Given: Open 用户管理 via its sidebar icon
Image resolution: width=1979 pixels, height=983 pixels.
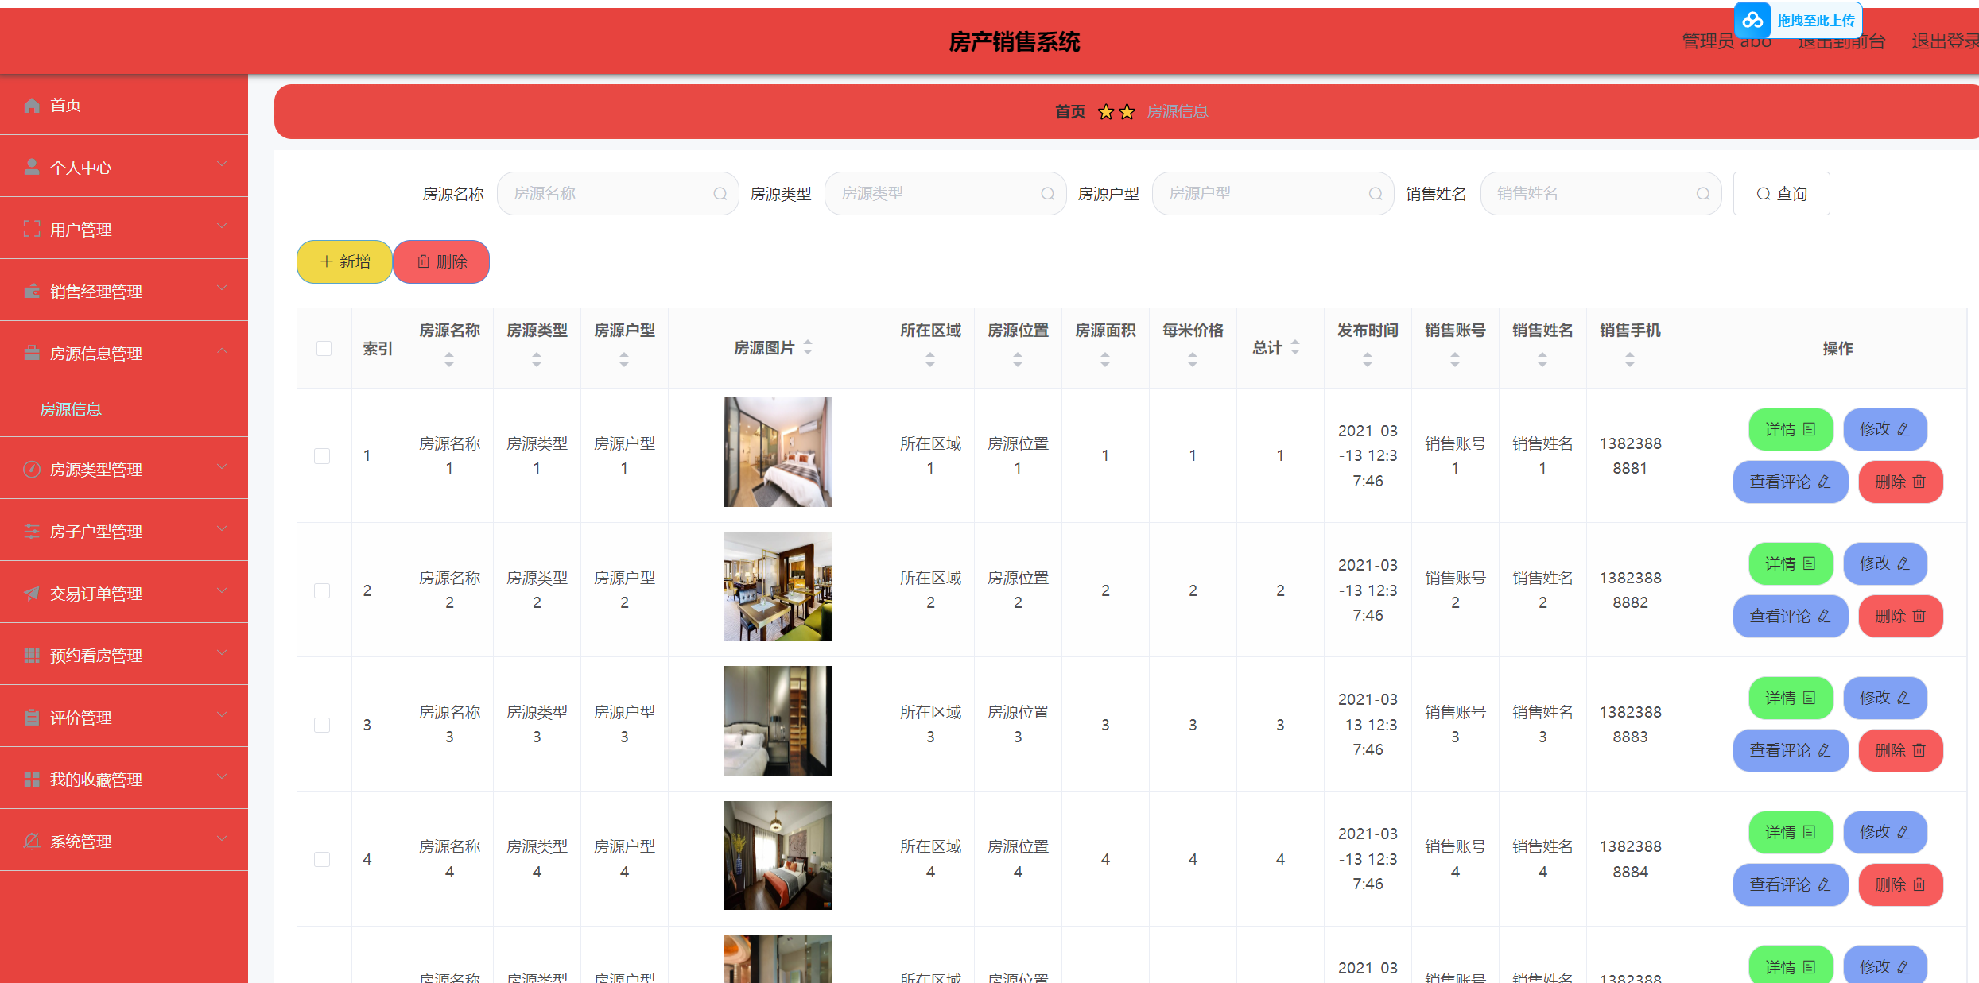Looking at the screenshot, I should click(32, 229).
